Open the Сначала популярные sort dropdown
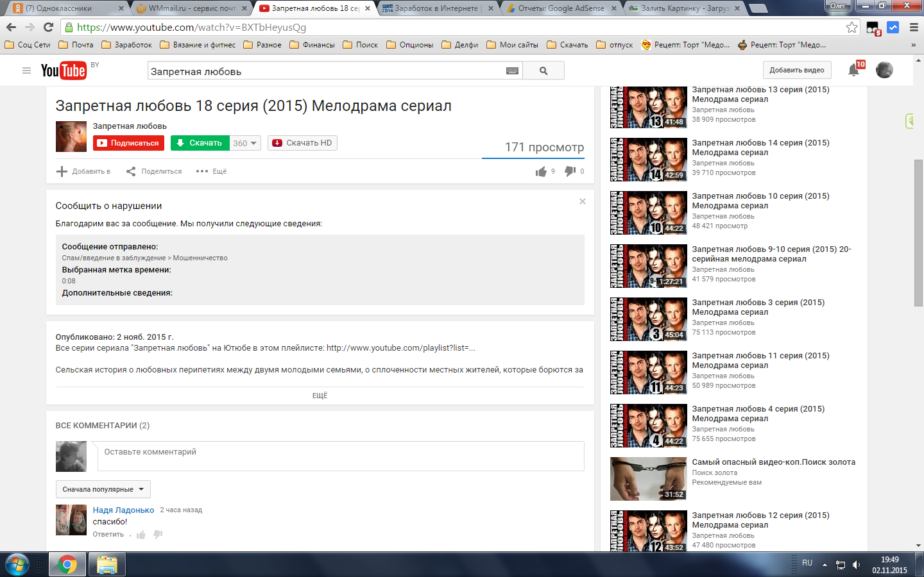 [103, 489]
